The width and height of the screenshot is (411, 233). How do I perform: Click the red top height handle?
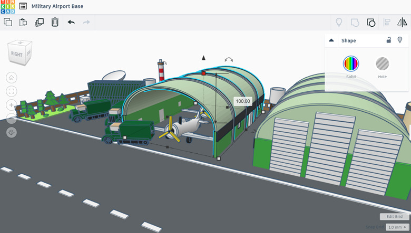click(x=203, y=73)
